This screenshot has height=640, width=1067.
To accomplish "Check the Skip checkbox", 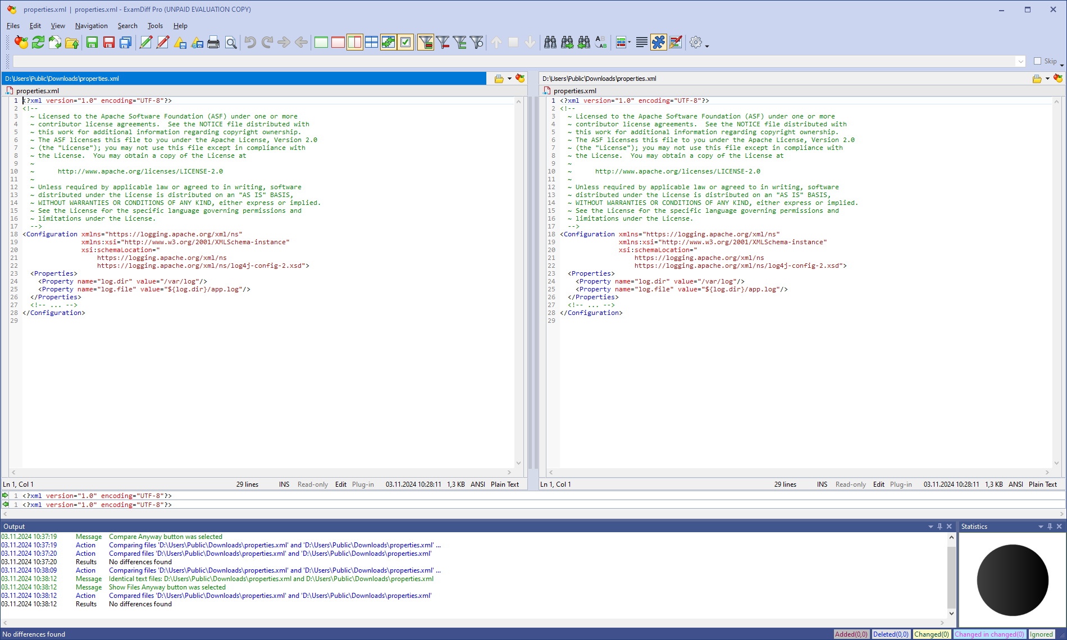I will click(1038, 61).
